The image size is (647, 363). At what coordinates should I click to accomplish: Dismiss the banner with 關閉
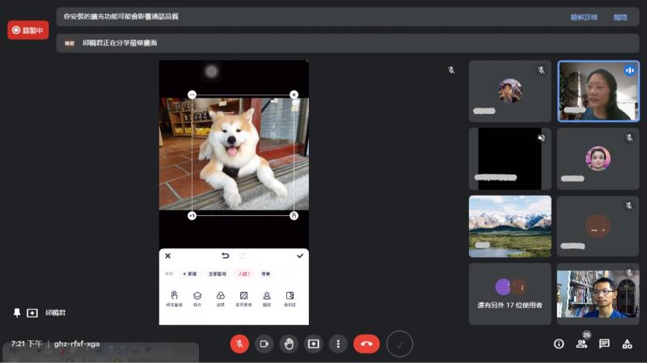(x=620, y=17)
